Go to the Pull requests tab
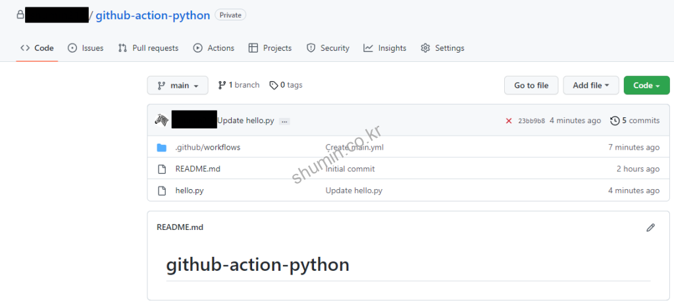674x307 pixels. [148, 48]
